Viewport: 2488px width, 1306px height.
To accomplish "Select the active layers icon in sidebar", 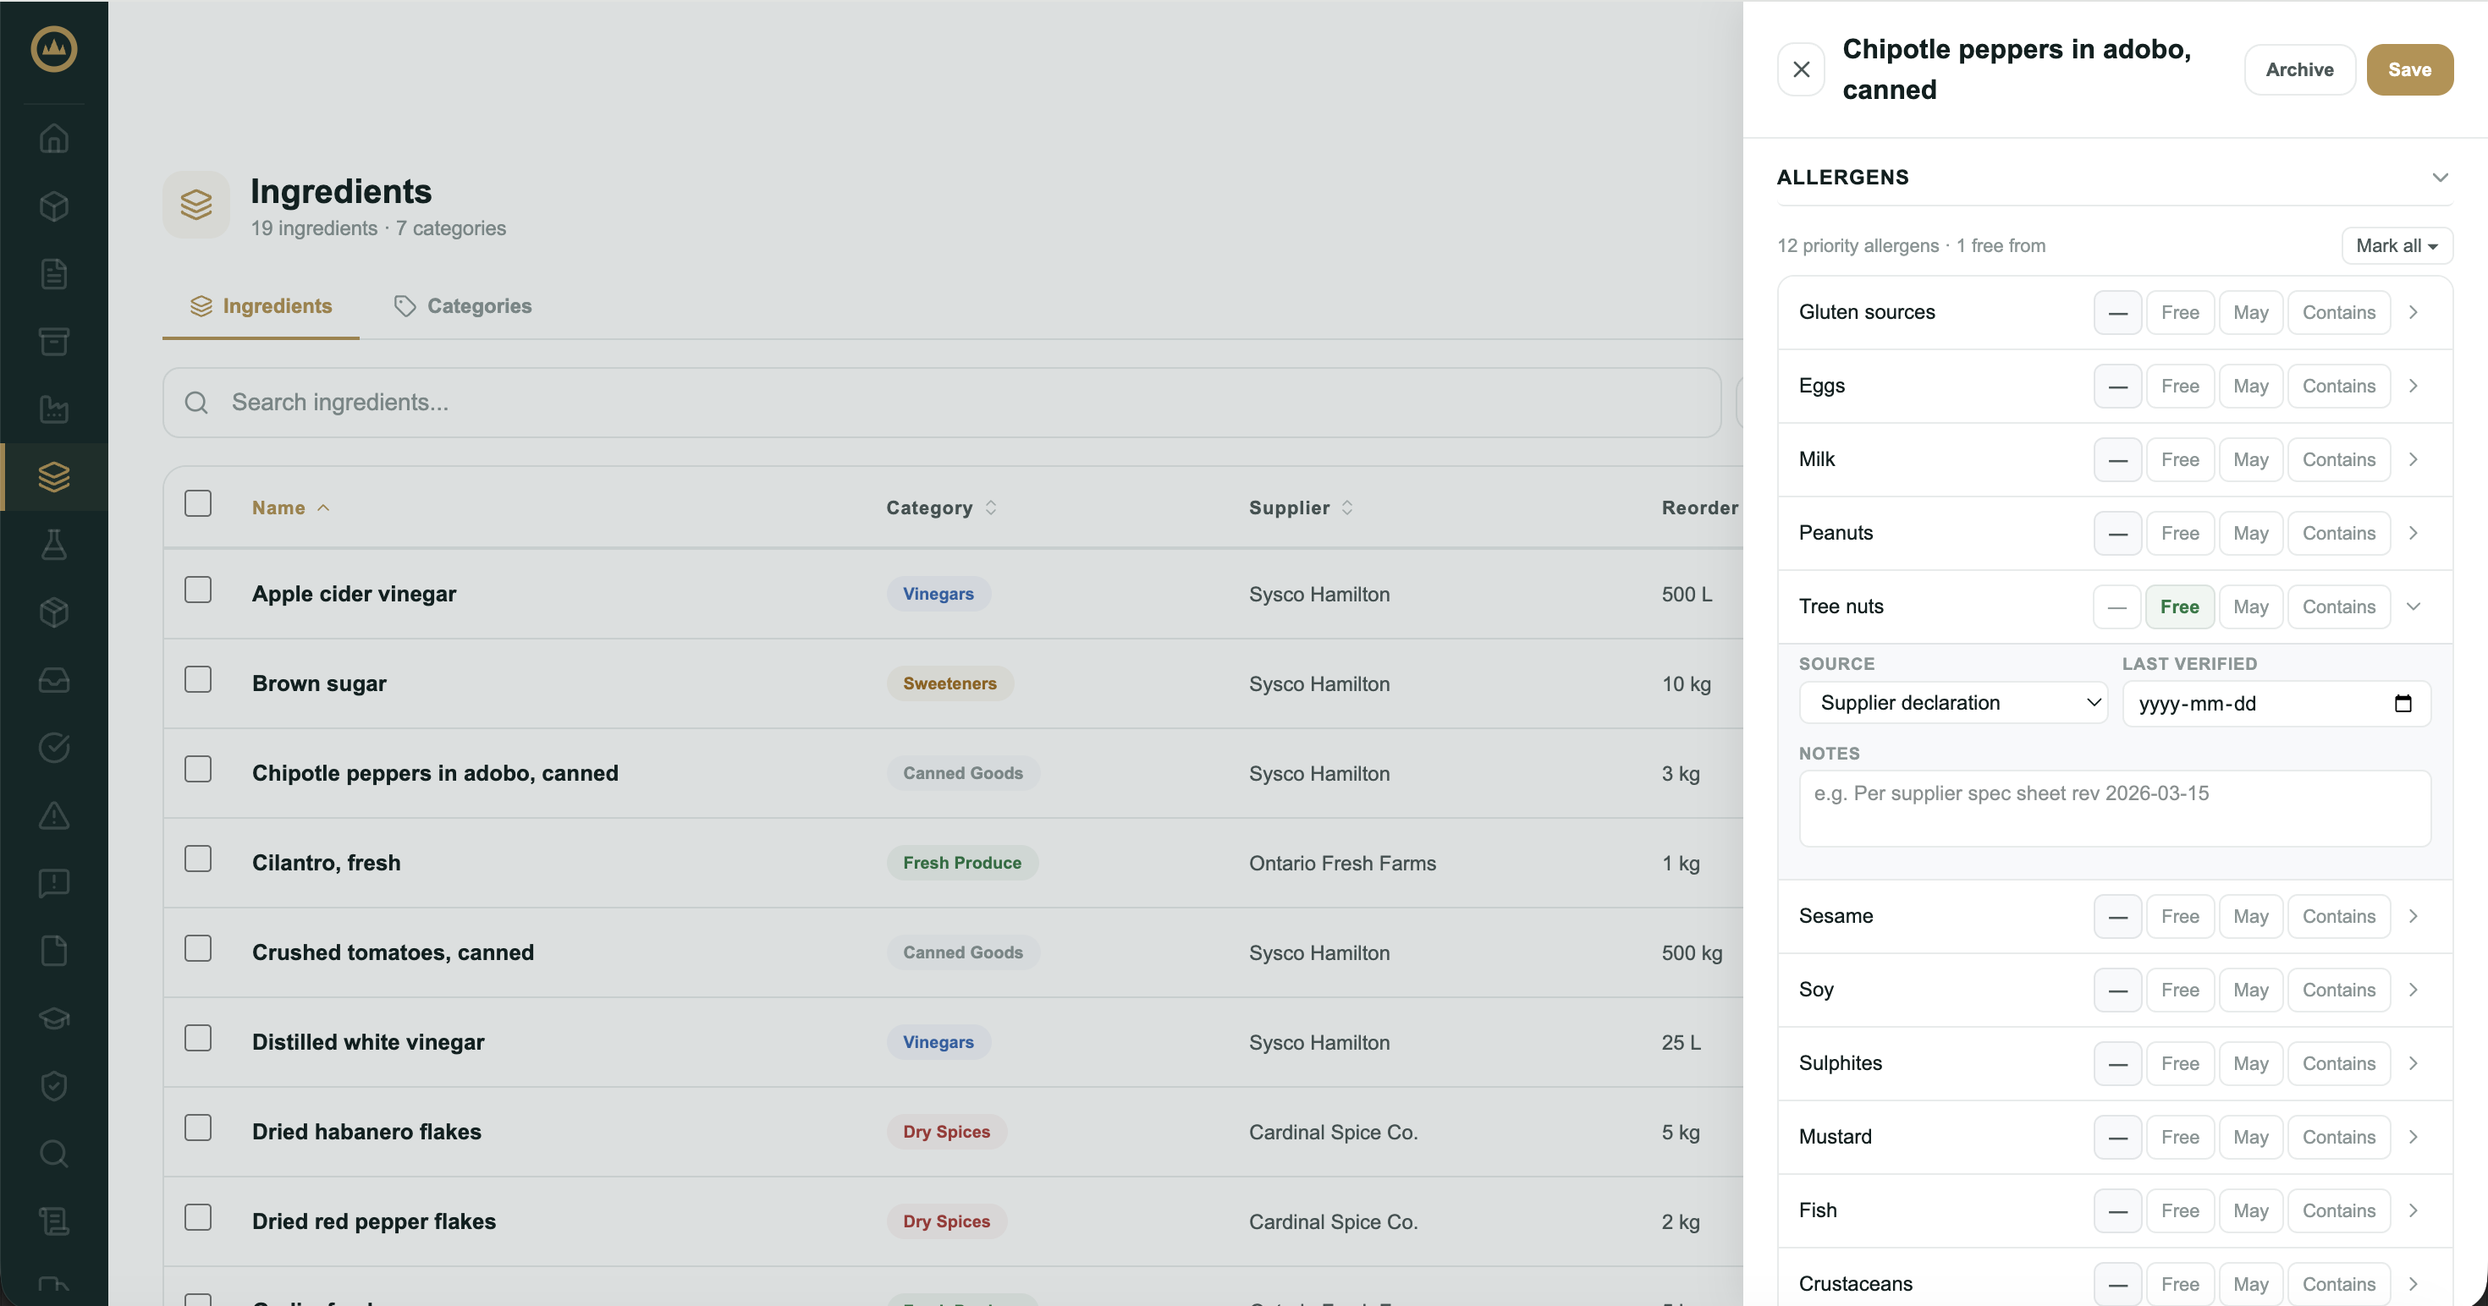I will point(54,477).
